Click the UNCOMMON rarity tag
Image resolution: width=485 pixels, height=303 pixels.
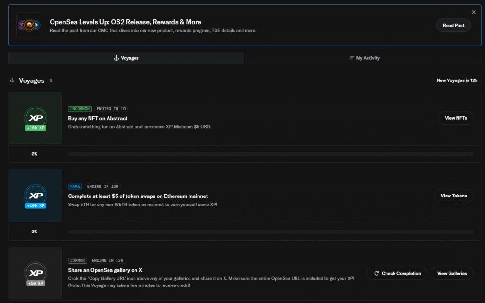click(x=80, y=109)
